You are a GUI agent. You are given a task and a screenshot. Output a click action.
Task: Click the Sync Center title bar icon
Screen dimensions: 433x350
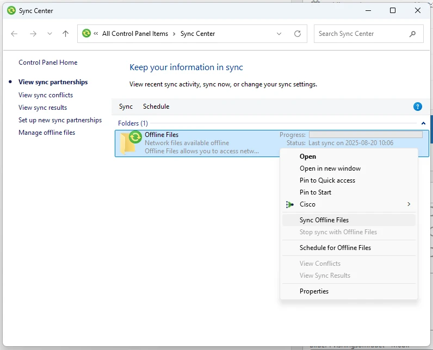click(x=11, y=11)
